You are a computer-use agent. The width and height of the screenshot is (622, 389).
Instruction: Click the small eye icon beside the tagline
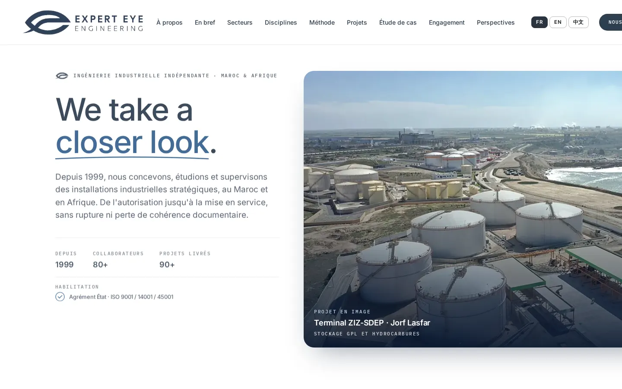tap(62, 76)
